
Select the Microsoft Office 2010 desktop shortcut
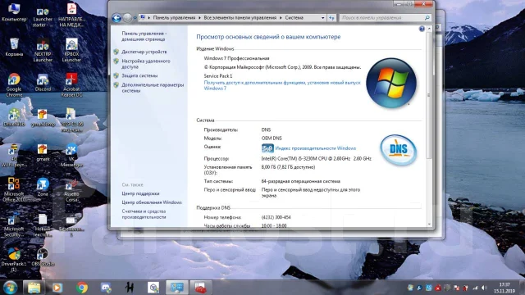pos(14,189)
